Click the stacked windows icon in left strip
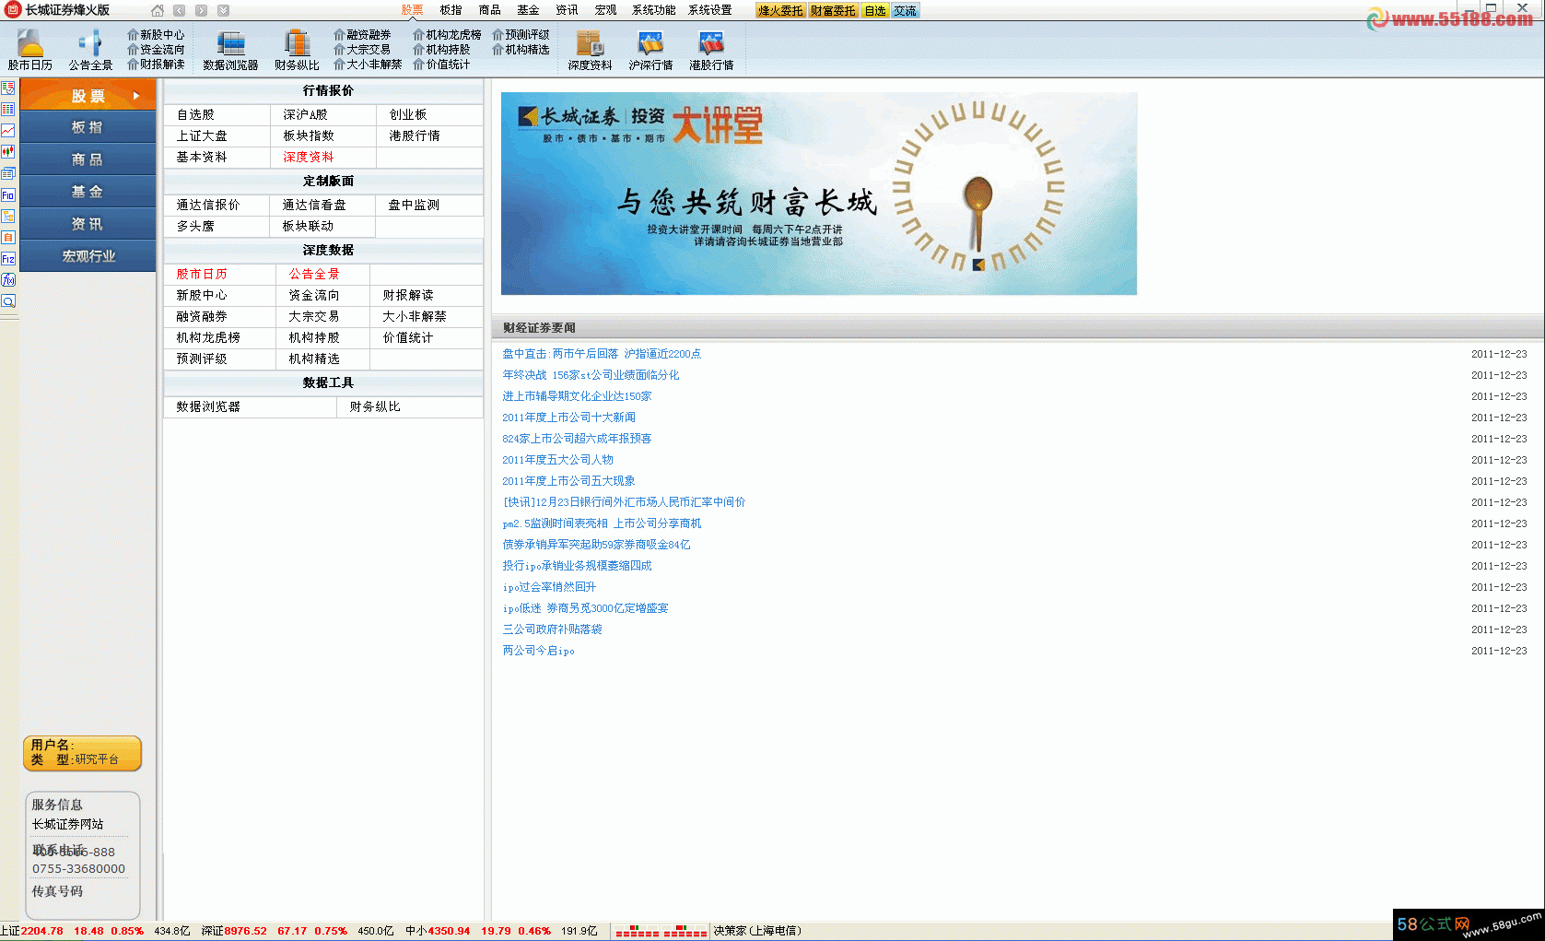 pos(8,173)
